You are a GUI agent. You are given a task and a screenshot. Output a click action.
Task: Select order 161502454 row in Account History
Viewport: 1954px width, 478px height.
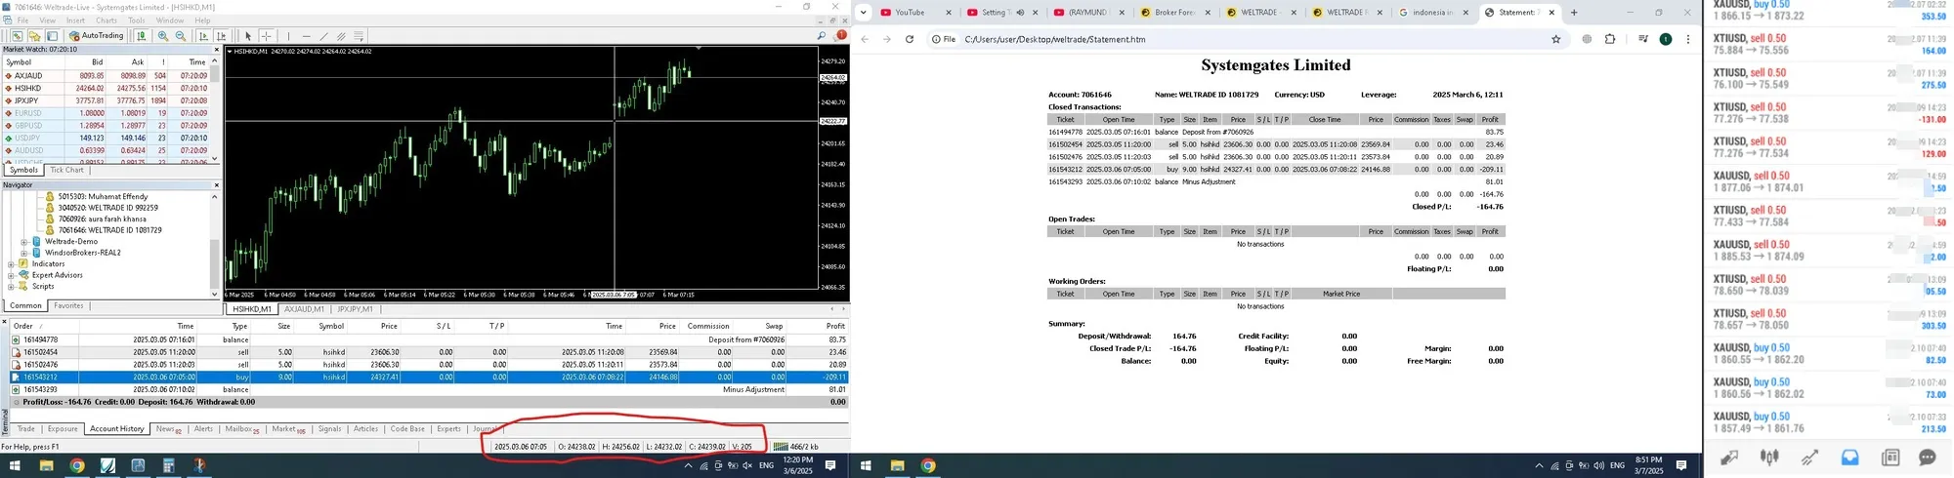point(428,352)
